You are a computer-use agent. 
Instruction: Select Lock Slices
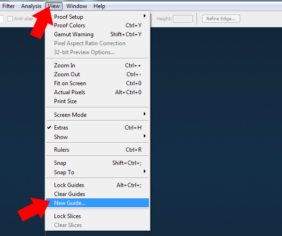pos(98,216)
